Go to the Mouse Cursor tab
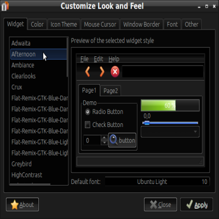 pyautogui.click(x=100, y=24)
